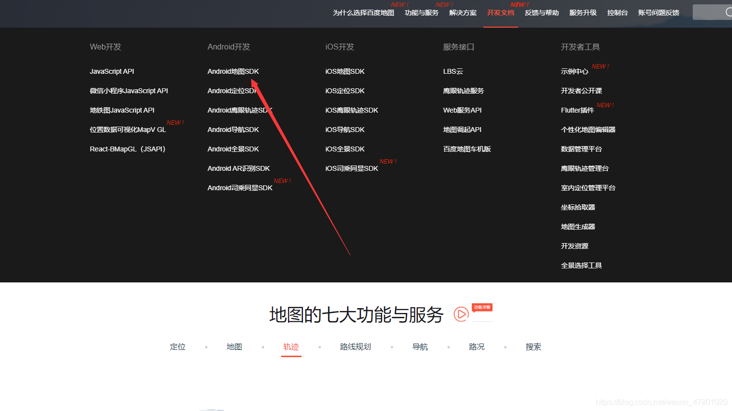This screenshot has height=411, width=732.
Task: Open 解决方案 menu
Action: (463, 13)
